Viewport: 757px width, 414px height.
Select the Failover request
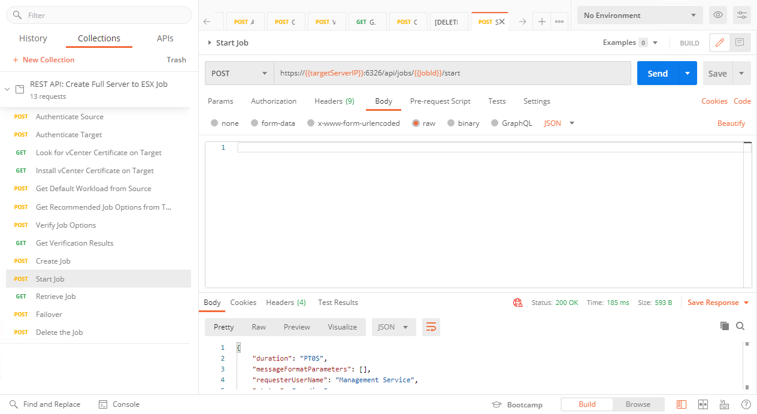[x=98, y=315]
